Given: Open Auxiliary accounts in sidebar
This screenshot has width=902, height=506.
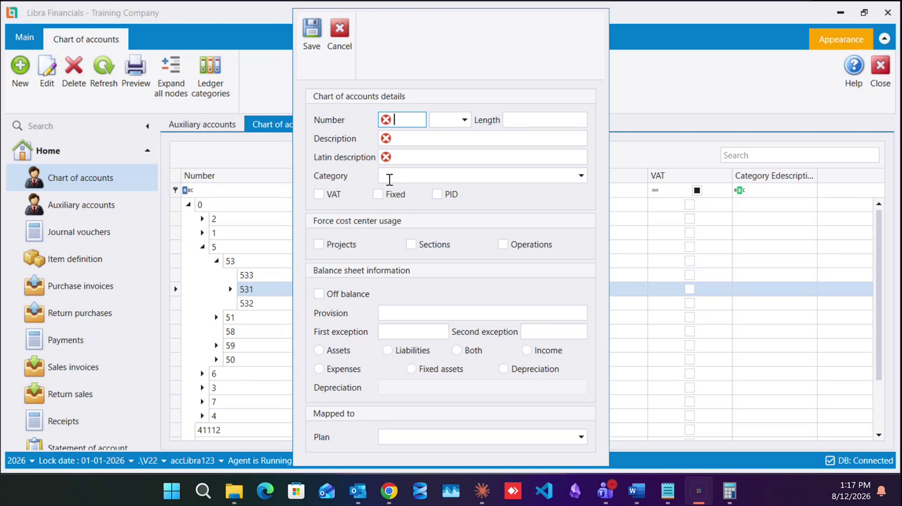Looking at the screenshot, I should (x=81, y=205).
